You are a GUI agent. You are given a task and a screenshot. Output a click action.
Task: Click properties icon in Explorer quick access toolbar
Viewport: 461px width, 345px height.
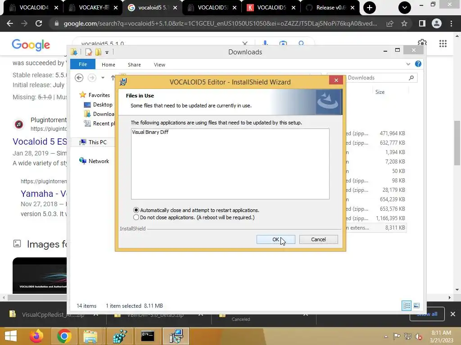(88, 52)
